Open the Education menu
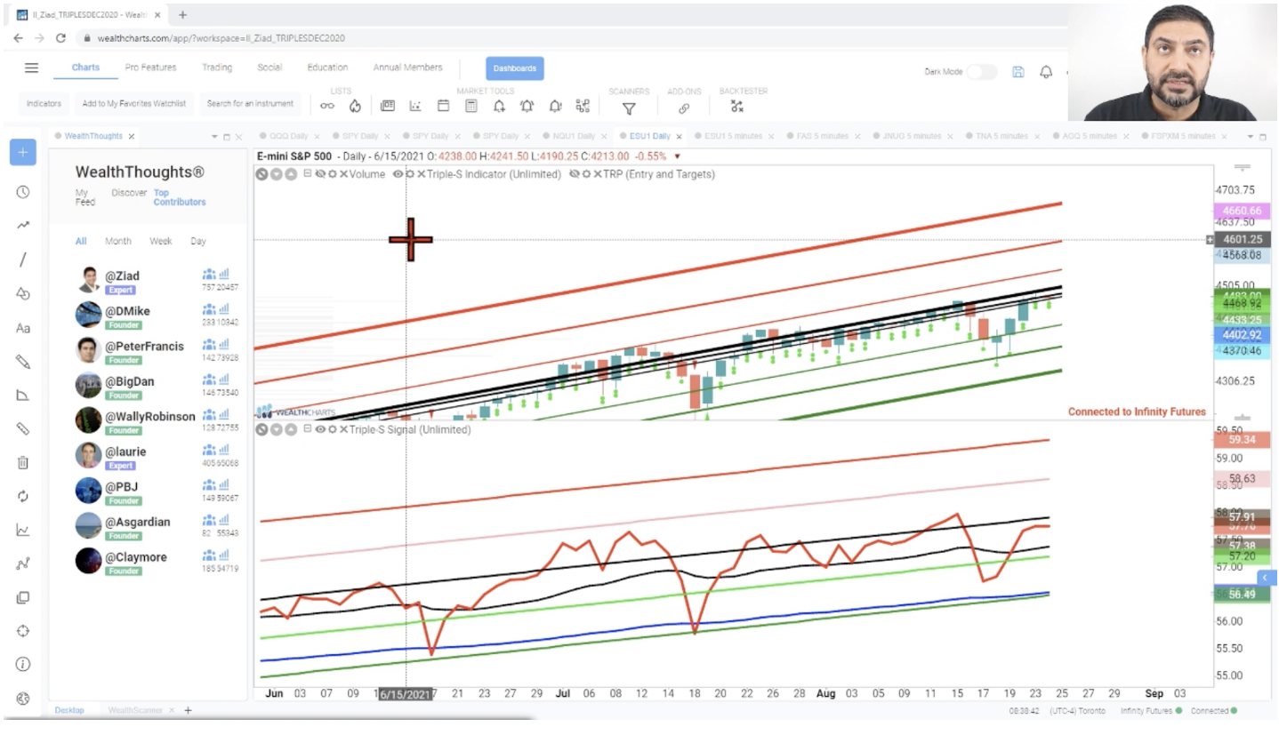Screen dimensions: 1279x743 coord(327,68)
